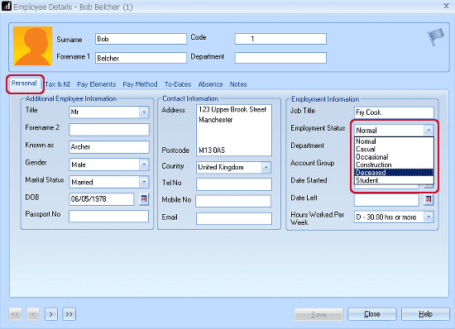Image resolution: width=455 pixels, height=329 pixels.
Task: Click the Job Title field
Action: click(394, 112)
